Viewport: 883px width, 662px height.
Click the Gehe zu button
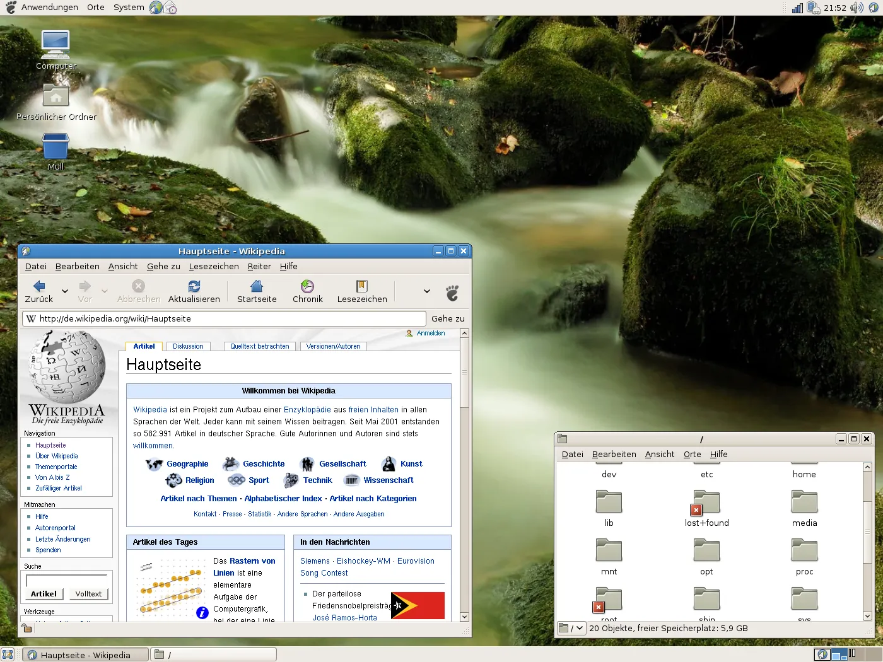click(448, 318)
